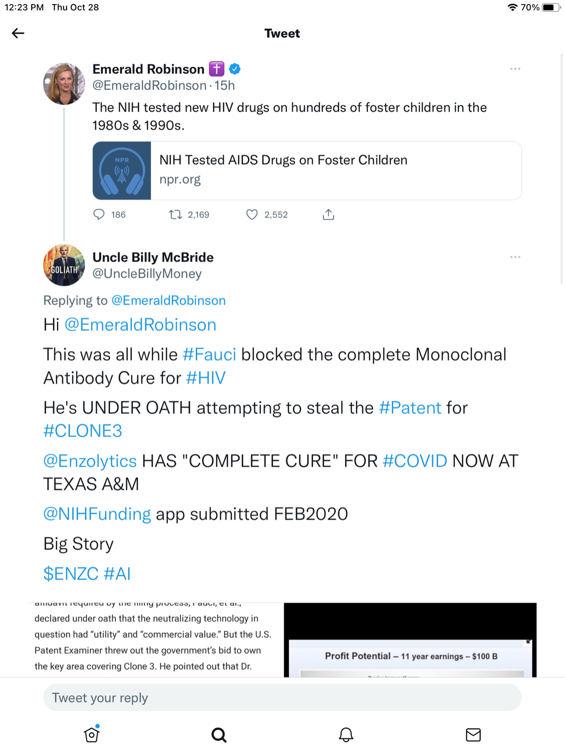Viewport: 565px width, 753px height.
Task: Tap the share icon under the NPR card
Action: (x=329, y=214)
